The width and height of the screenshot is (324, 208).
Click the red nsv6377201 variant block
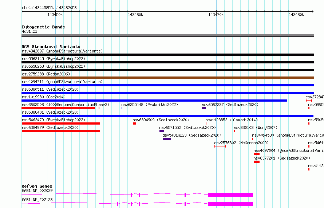(257, 162)
